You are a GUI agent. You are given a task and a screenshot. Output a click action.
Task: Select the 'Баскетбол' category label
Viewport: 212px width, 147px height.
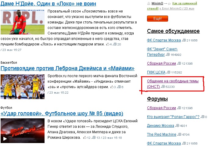(9, 63)
